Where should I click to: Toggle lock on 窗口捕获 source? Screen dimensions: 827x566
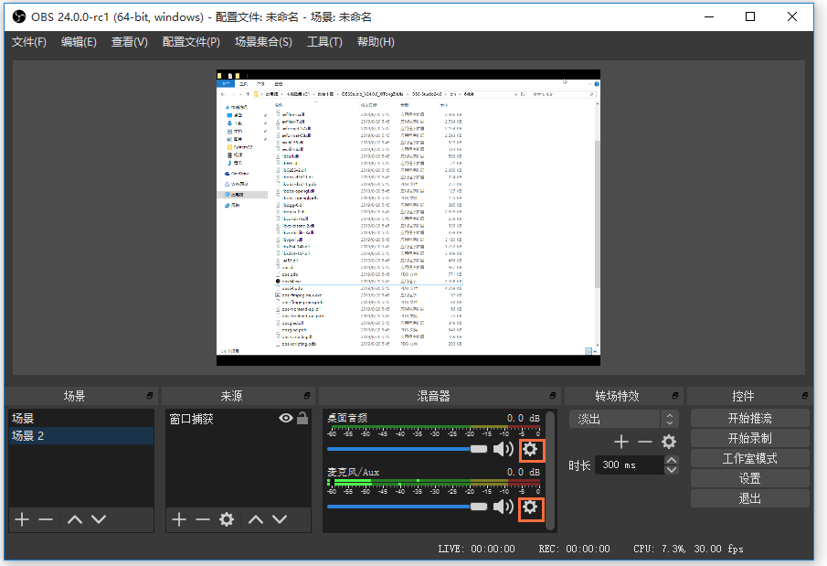coord(302,418)
